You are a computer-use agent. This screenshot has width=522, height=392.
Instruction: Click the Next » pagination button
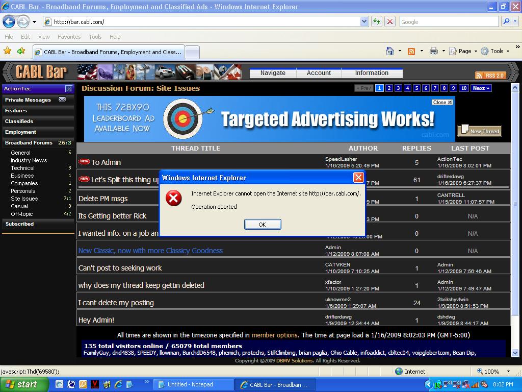point(481,88)
